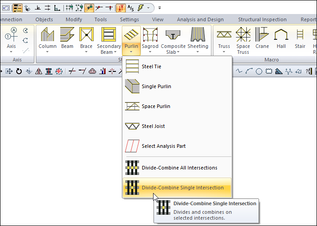Viewport: 317px width, 226px height.
Task: Click the move icon with four arrows
Action: point(9,71)
